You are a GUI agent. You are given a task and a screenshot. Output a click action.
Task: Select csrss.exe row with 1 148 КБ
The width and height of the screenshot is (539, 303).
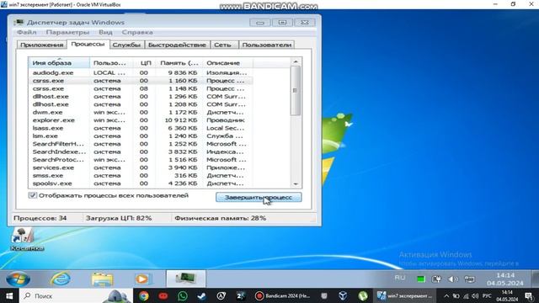(x=141, y=88)
